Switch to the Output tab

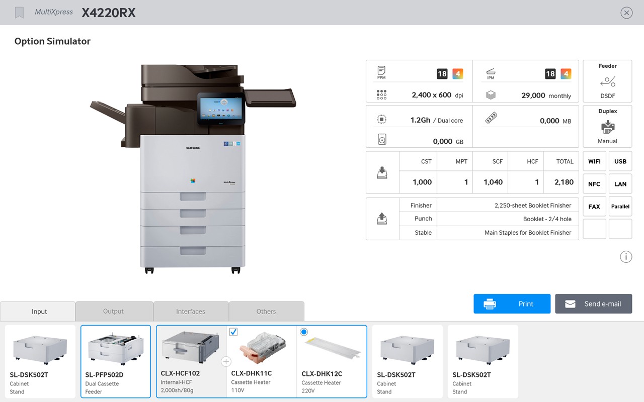114,311
